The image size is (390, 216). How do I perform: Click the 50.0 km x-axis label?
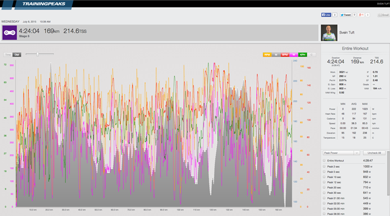click(98, 210)
